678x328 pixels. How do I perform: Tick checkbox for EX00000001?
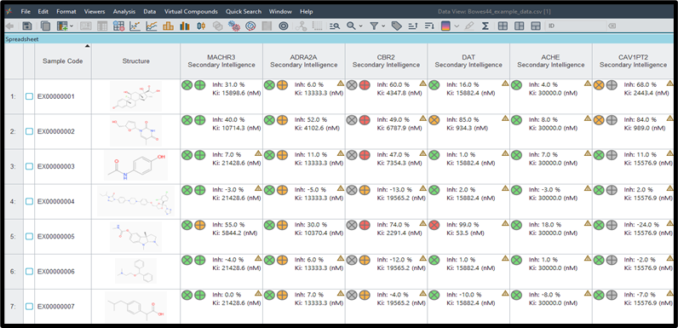pos(29,96)
